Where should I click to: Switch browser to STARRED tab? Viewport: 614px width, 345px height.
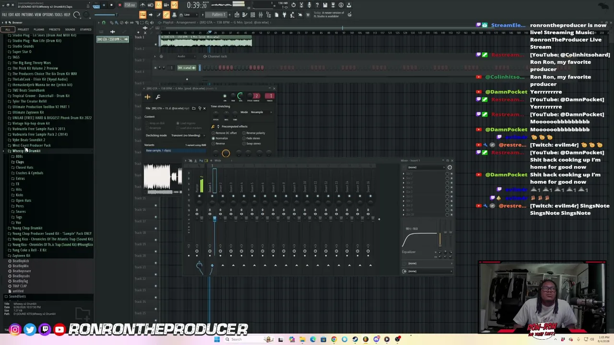click(x=85, y=29)
